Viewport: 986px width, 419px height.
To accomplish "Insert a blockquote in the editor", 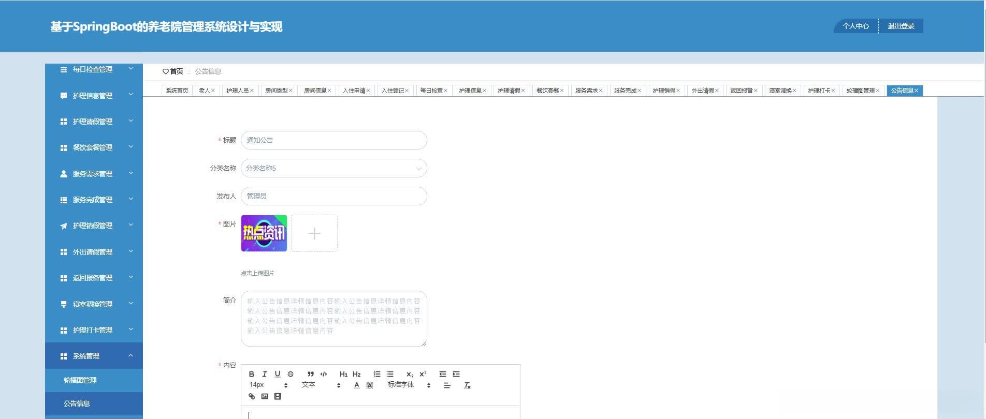I will click(x=311, y=374).
